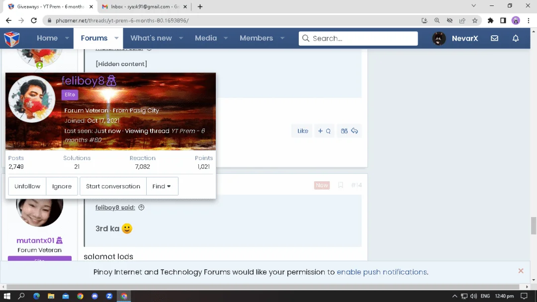Screen dimensions: 537x302
Task: Click feliboy8 avatar in popup
Action: tap(31, 99)
